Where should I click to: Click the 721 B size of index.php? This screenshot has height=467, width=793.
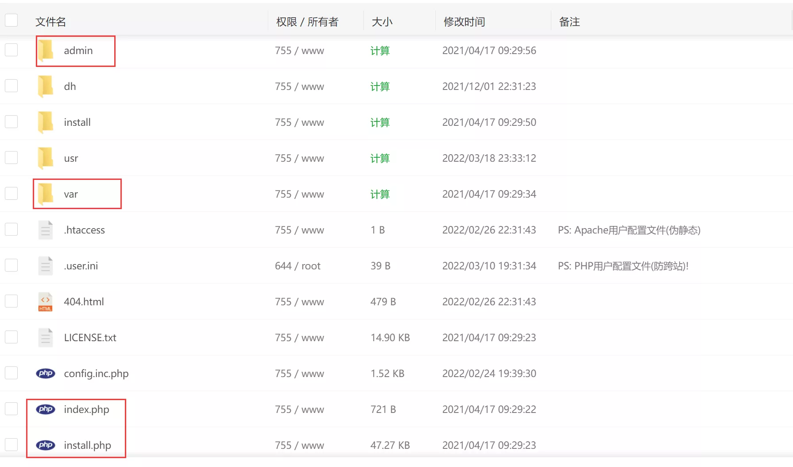tap(383, 409)
